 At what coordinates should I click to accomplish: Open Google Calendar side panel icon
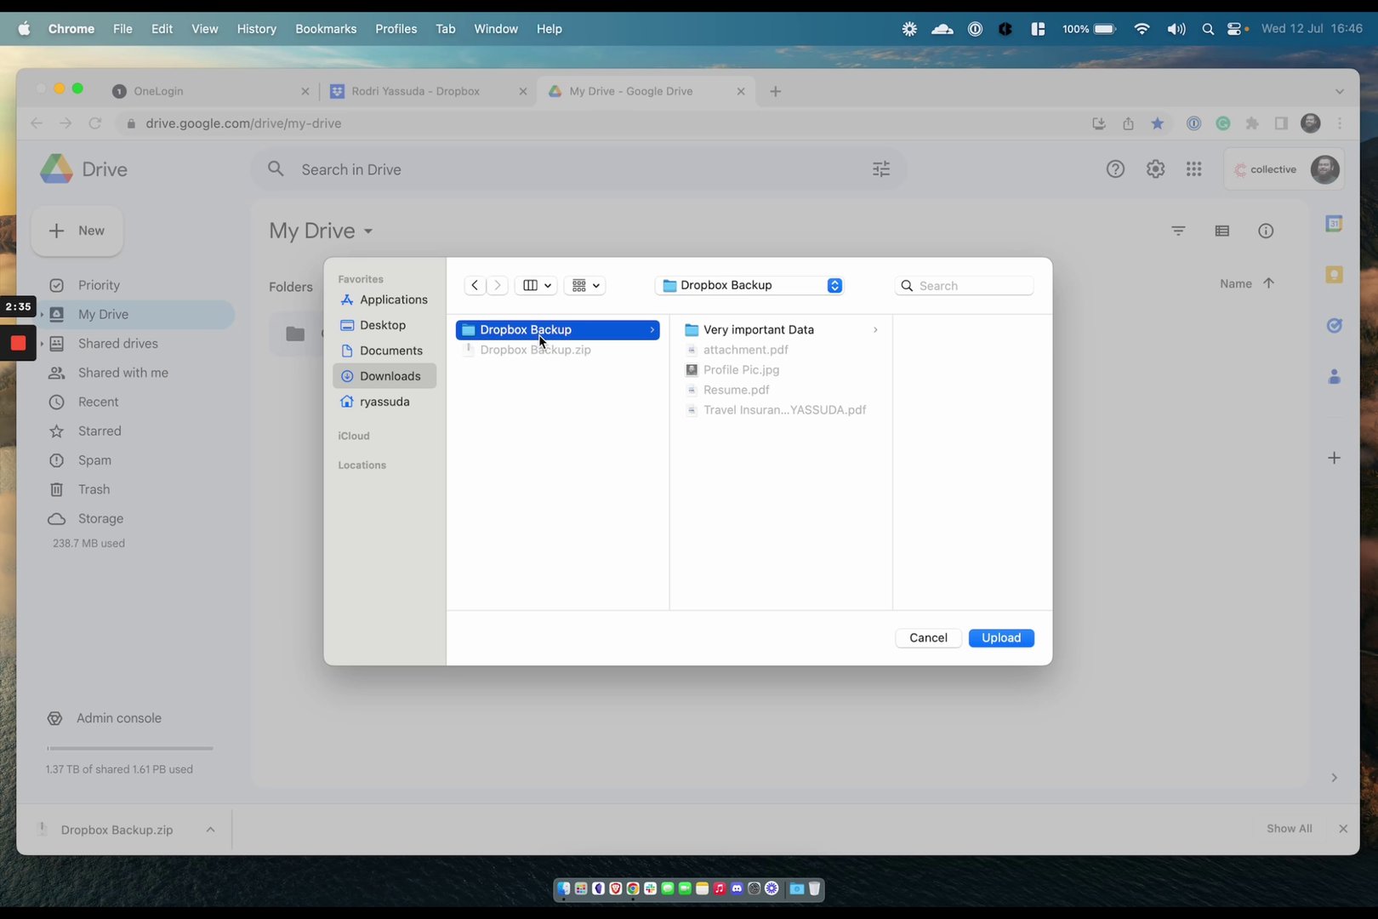(1334, 224)
